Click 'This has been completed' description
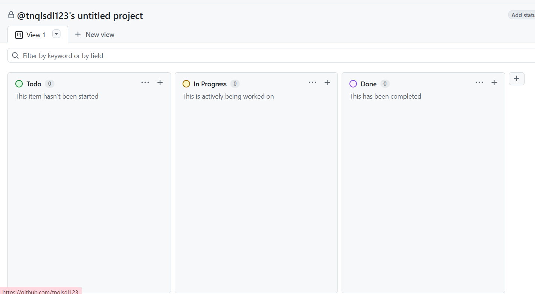The image size is (535, 294). (385, 96)
